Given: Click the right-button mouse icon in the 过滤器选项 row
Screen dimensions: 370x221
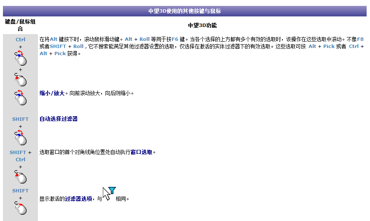Looking at the screenshot, I should (x=20, y=208).
